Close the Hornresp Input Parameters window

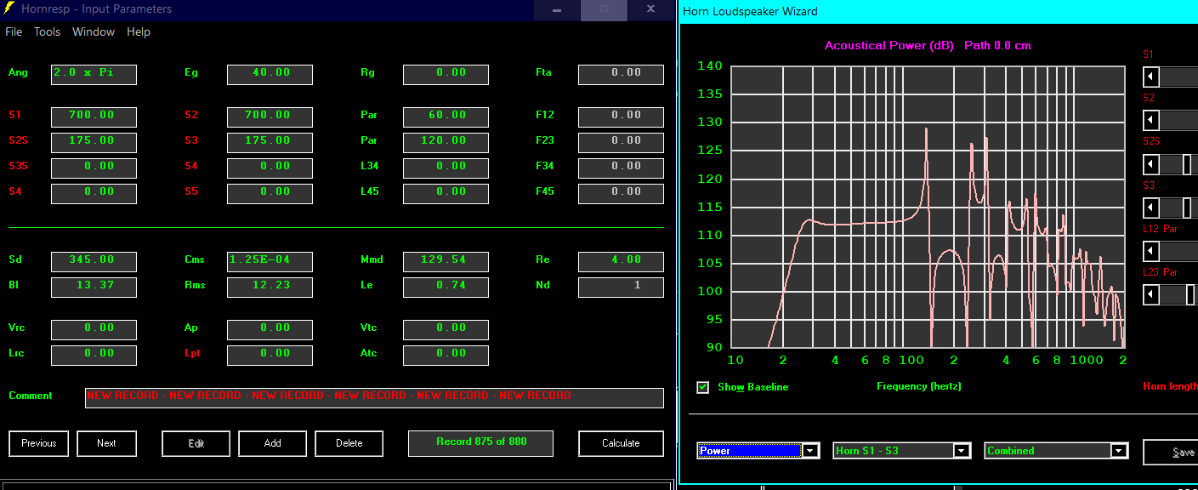[650, 9]
